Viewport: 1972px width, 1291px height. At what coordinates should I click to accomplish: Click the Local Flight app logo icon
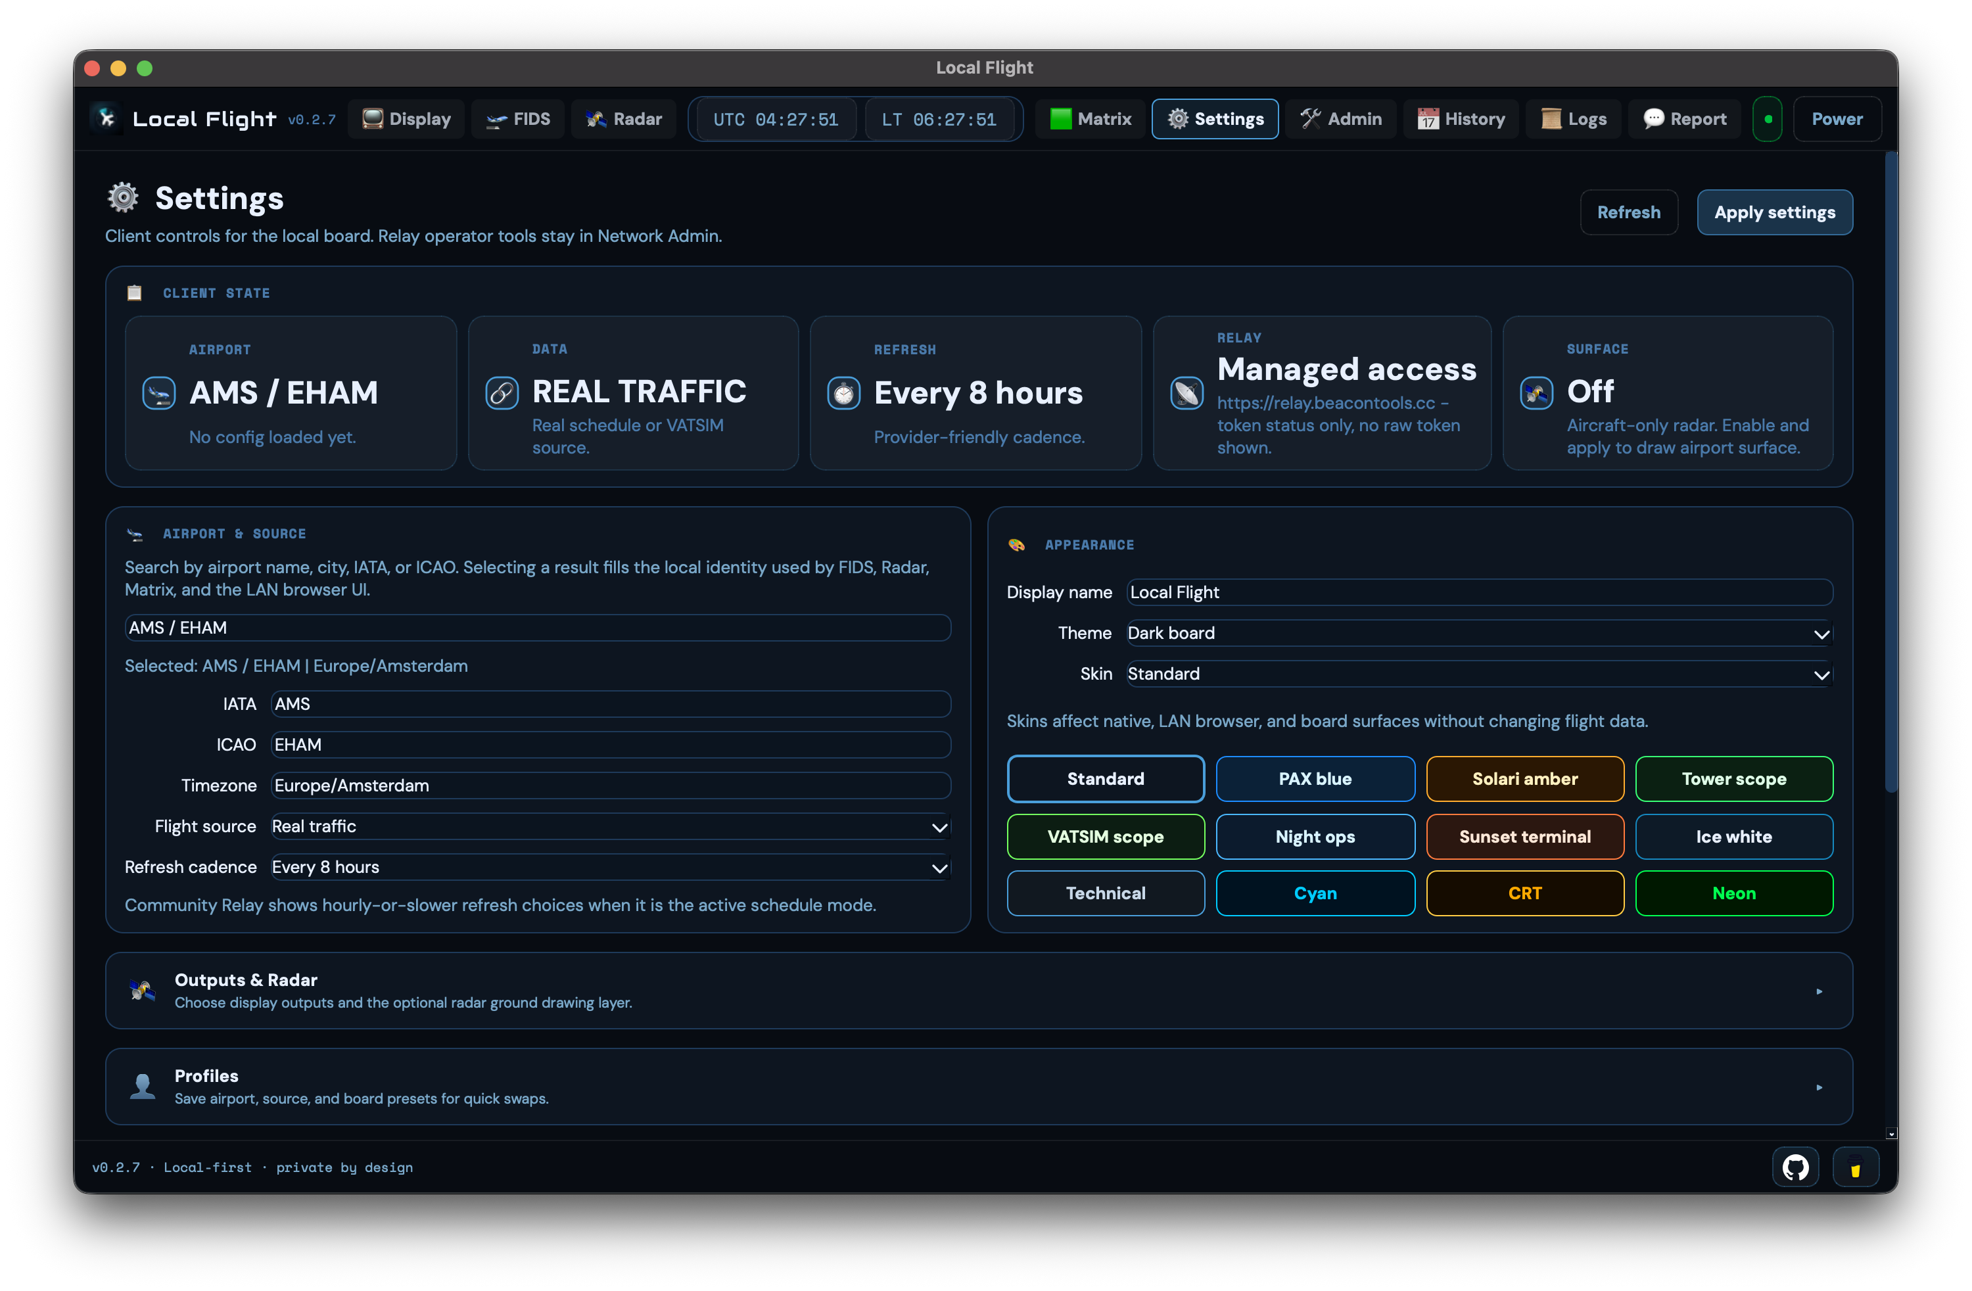coord(107,118)
